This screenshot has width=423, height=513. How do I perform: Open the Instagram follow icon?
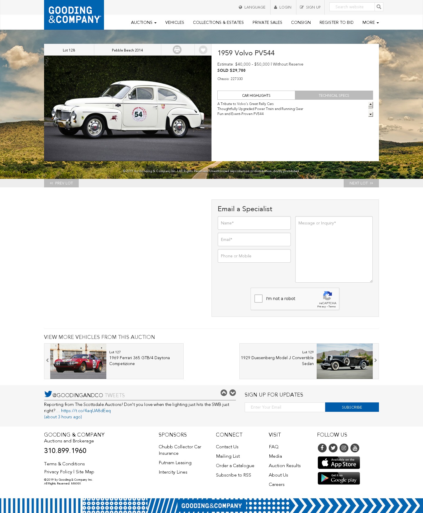point(344,448)
